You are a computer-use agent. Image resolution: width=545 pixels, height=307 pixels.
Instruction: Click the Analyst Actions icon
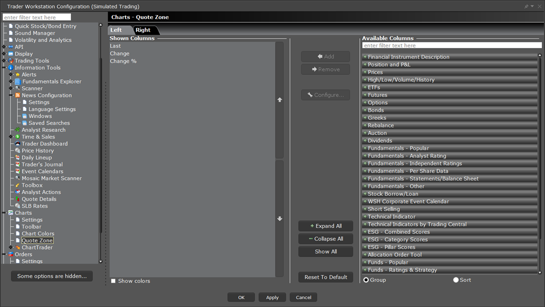coord(17,192)
